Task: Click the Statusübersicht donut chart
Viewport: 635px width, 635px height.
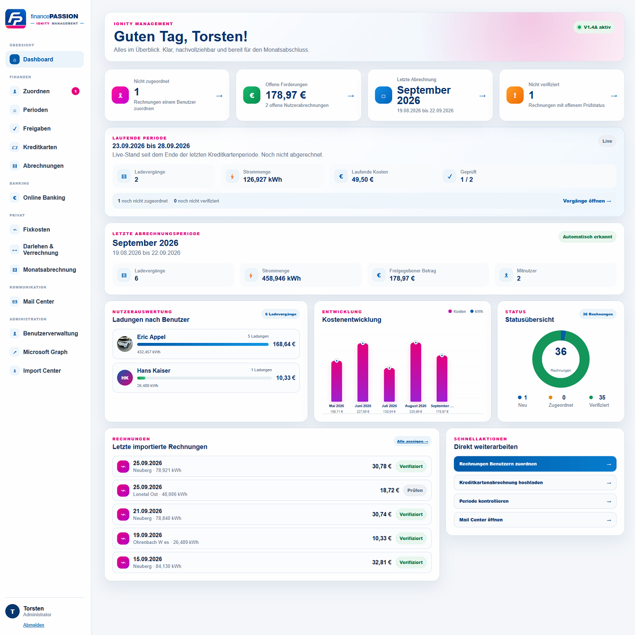Action: click(x=561, y=359)
